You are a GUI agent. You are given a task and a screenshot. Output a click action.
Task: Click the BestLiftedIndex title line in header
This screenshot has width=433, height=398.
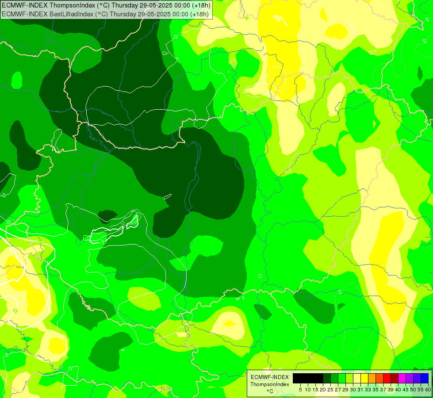click(x=105, y=14)
